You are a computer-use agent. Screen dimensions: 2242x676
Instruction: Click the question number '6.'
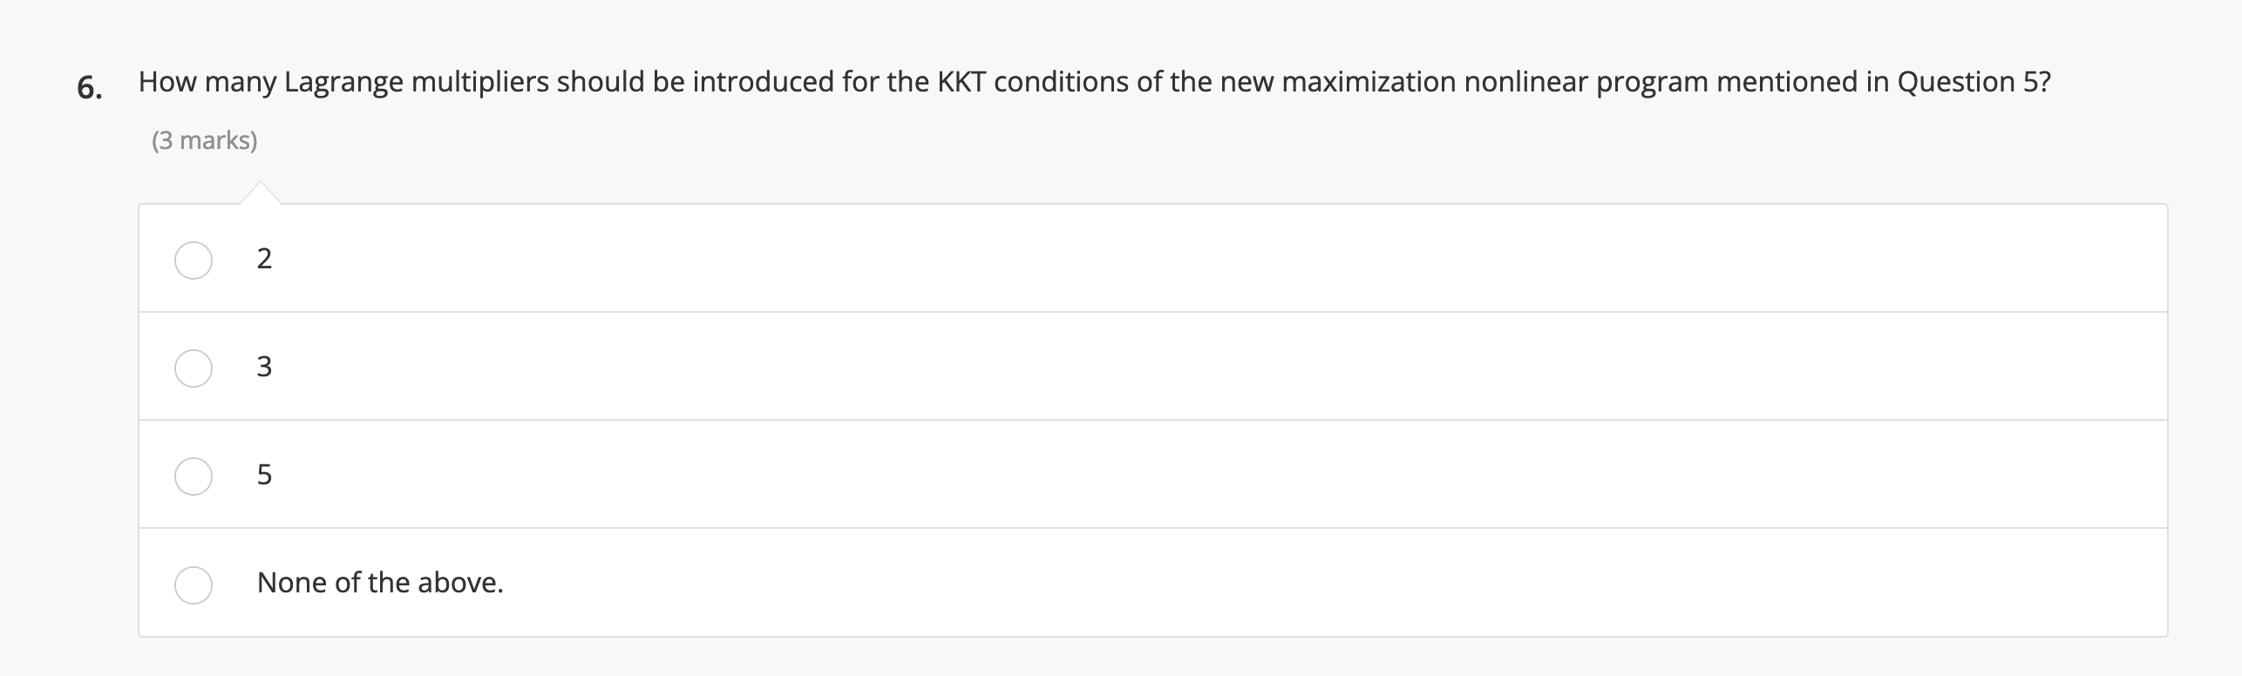(x=87, y=87)
